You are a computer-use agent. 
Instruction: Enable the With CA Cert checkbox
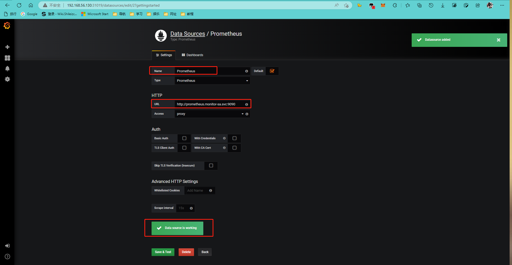[234, 148]
